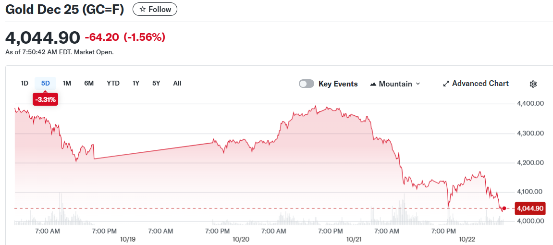
Task: Show the YTD time range
Action: tap(113, 83)
